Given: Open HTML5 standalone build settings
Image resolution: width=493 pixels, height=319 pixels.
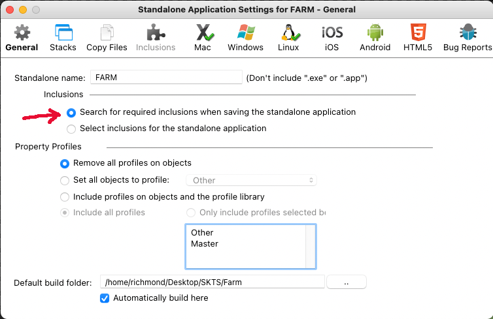Looking at the screenshot, I should coord(417,34).
